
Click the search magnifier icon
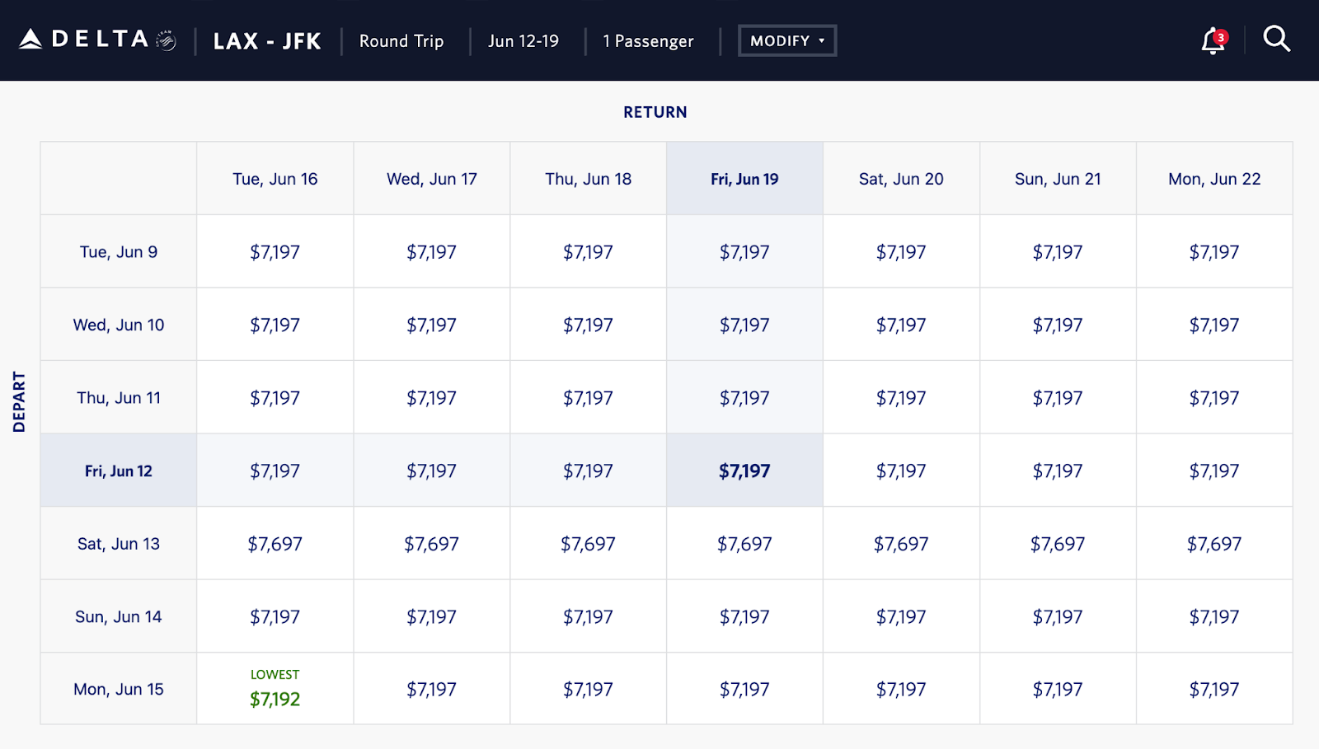pyautogui.click(x=1276, y=39)
